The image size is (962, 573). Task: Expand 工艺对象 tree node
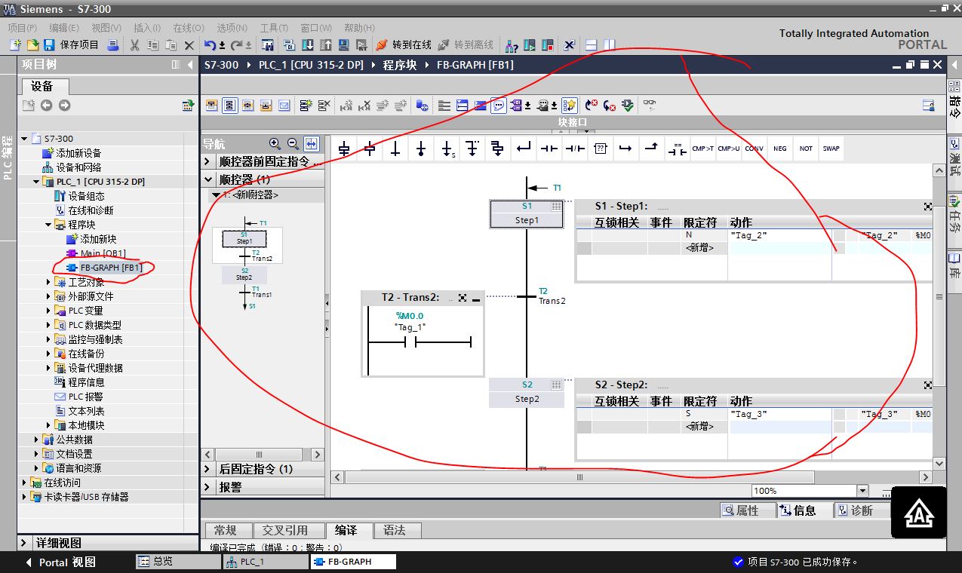tap(49, 282)
